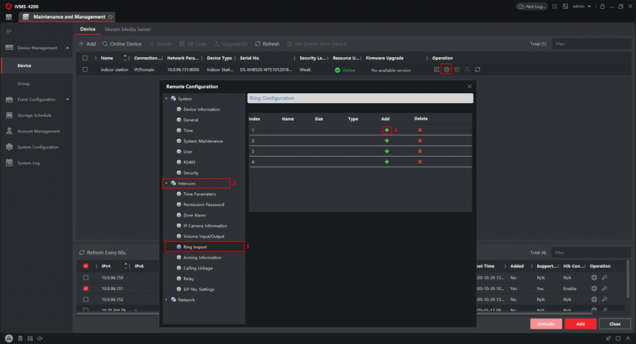Switch to the Stream Media Server tab
636x344 pixels.
(127, 29)
